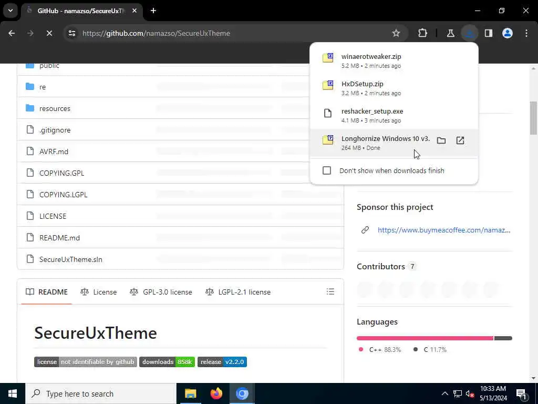
Task: Show hidden system tray icons
Action: (x=444, y=393)
